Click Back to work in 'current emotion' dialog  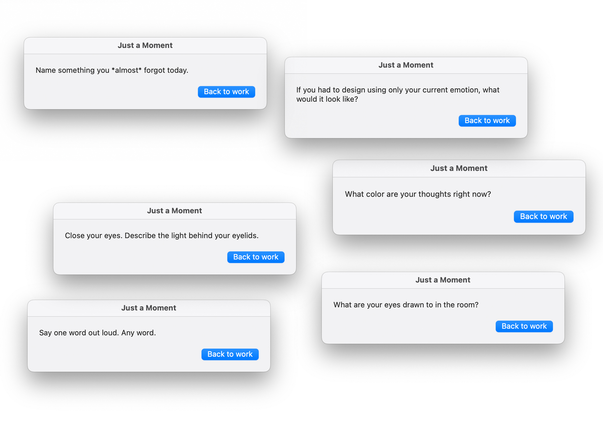pyautogui.click(x=487, y=120)
